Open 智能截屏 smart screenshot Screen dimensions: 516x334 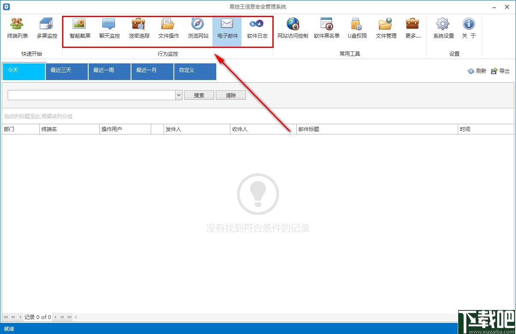[80, 28]
